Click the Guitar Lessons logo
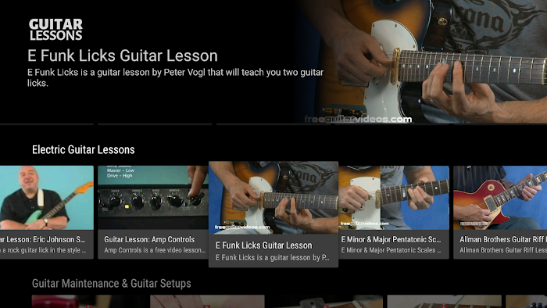The height and width of the screenshot is (308, 547). click(55, 30)
